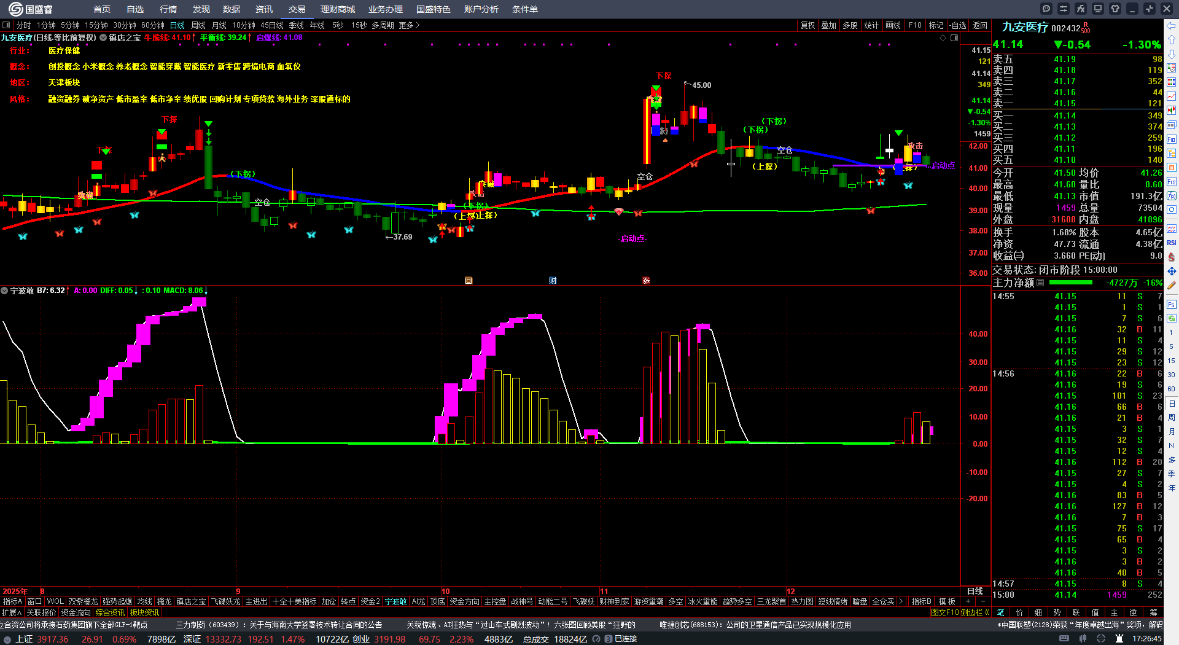This screenshot has width=1179, height=645.
Task: Click the 财 marker on chart timeline
Action: pyautogui.click(x=553, y=280)
